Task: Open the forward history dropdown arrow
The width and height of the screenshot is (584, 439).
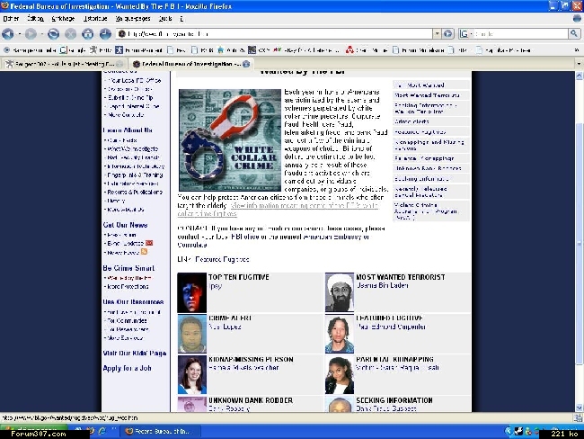Action: [42, 34]
